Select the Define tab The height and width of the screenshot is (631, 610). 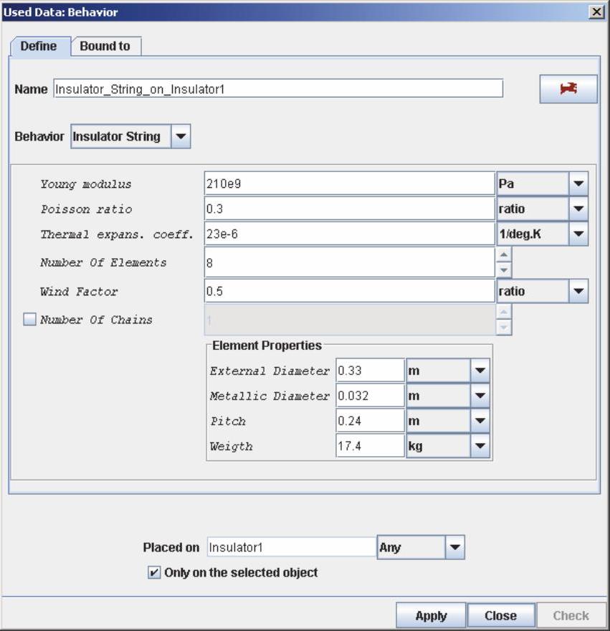click(39, 46)
